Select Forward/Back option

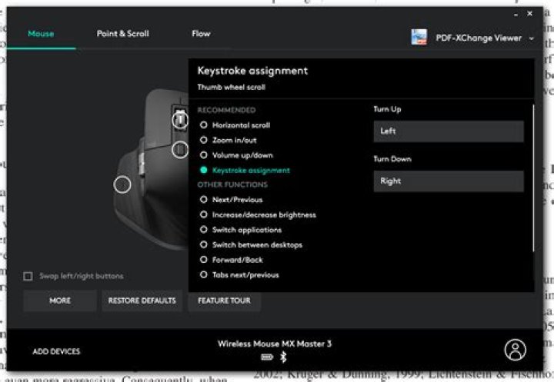tap(232, 260)
